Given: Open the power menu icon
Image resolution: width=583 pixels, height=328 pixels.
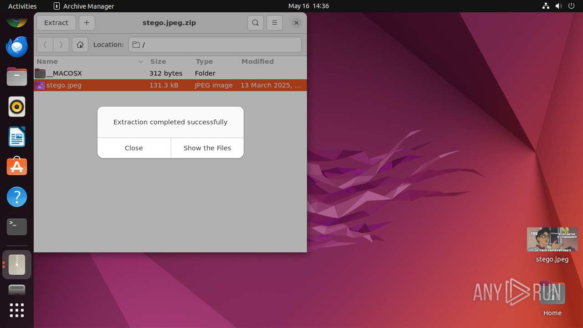Looking at the screenshot, I should click(572, 6).
